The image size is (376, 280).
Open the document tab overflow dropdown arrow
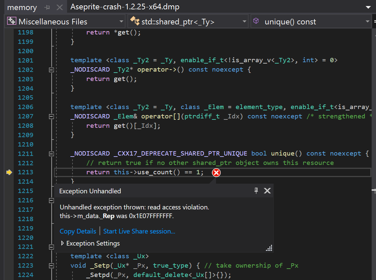(x=368, y=7)
